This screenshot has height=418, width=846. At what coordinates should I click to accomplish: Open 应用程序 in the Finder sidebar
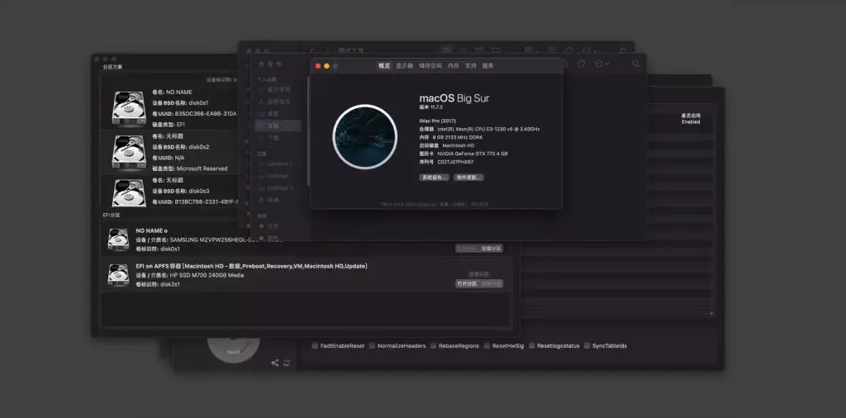tap(278, 102)
